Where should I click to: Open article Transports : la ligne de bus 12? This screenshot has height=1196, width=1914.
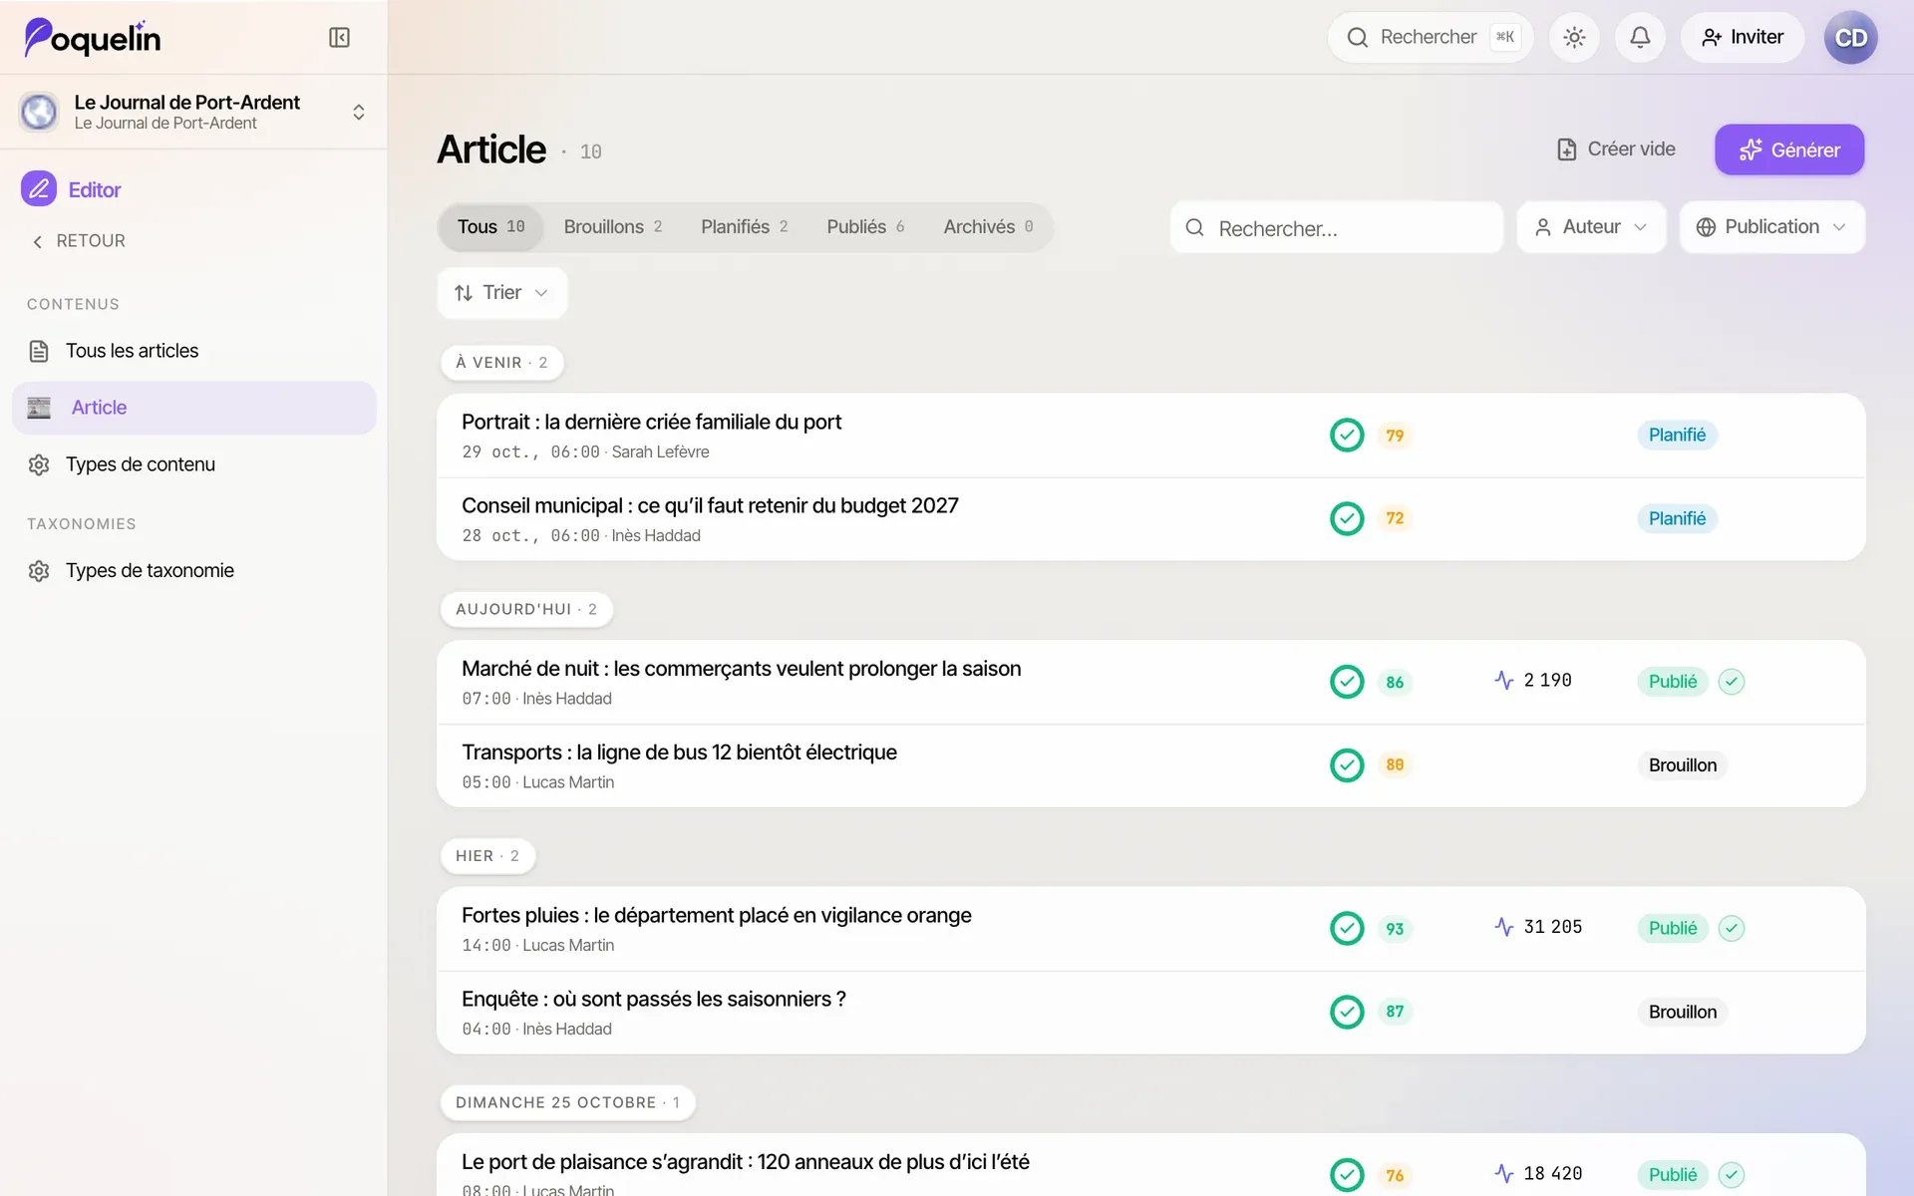point(679,752)
